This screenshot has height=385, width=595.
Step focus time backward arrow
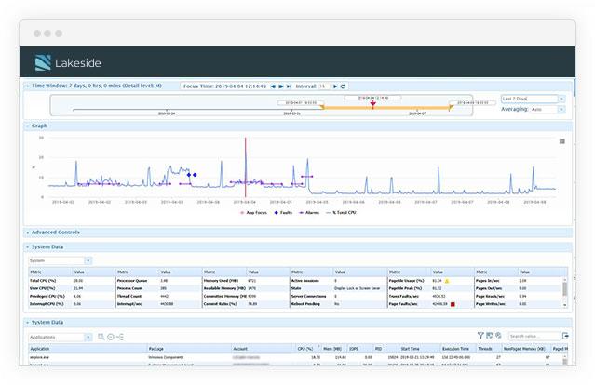[273, 86]
